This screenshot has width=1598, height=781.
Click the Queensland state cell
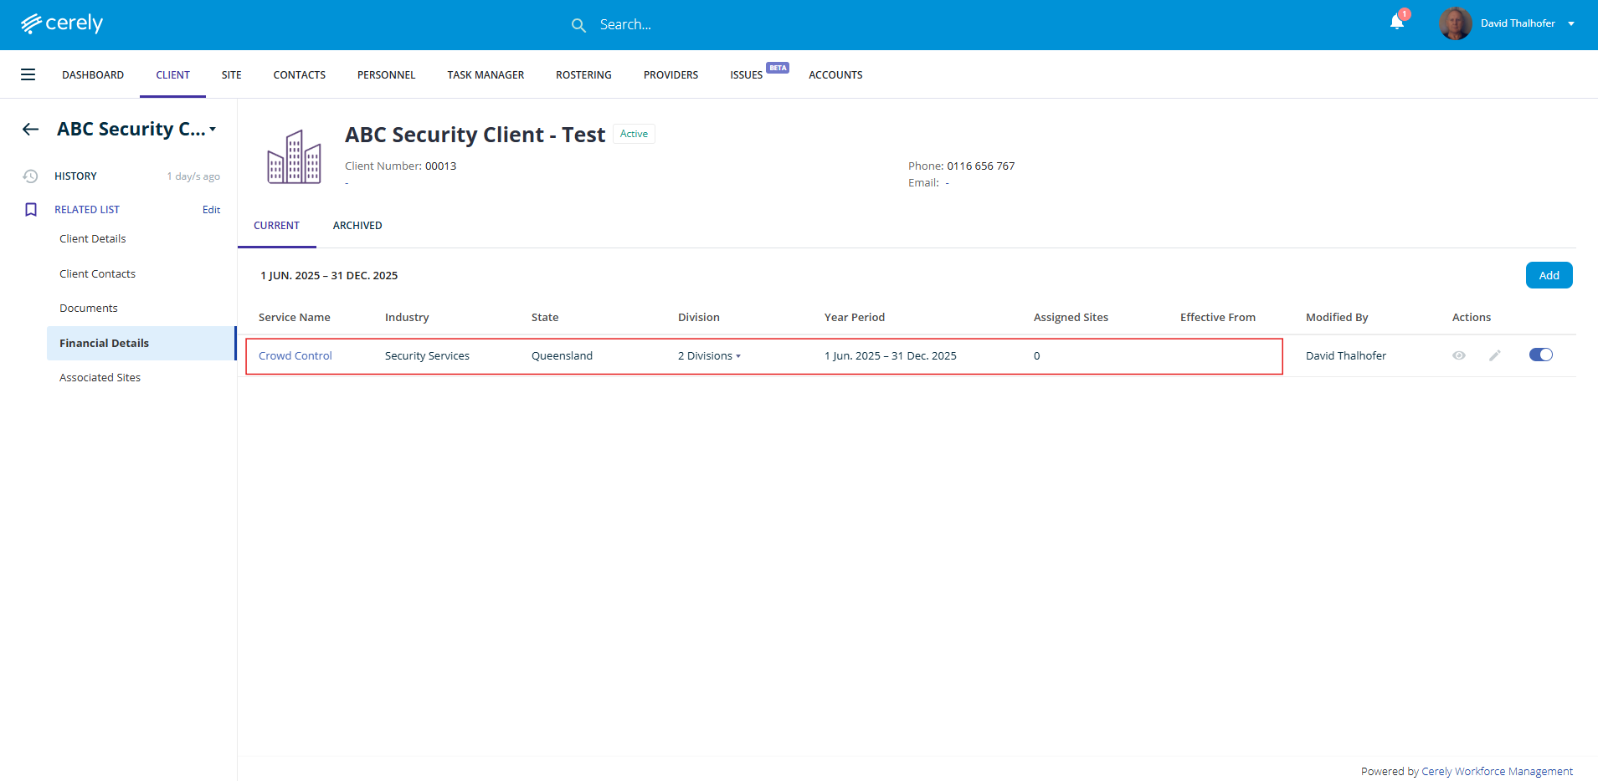pos(562,355)
